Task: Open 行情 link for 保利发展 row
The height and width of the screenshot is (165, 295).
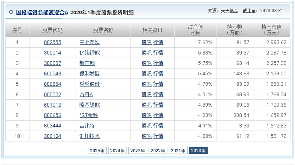Action: (158, 74)
